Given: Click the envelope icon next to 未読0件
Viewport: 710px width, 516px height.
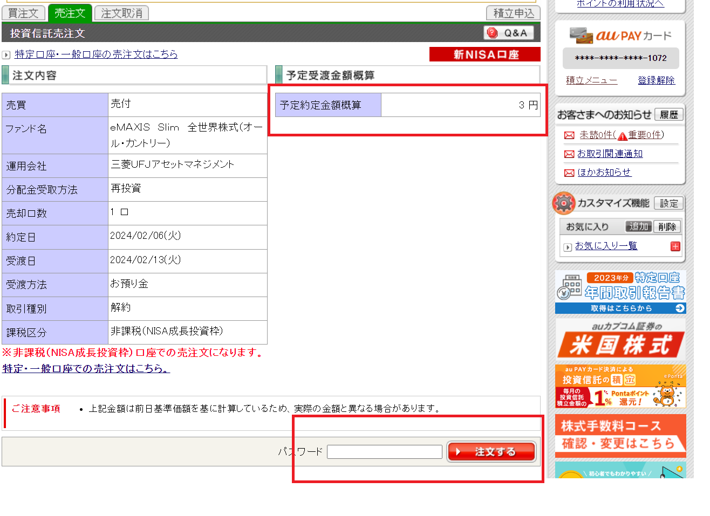Looking at the screenshot, I should pos(569,135).
